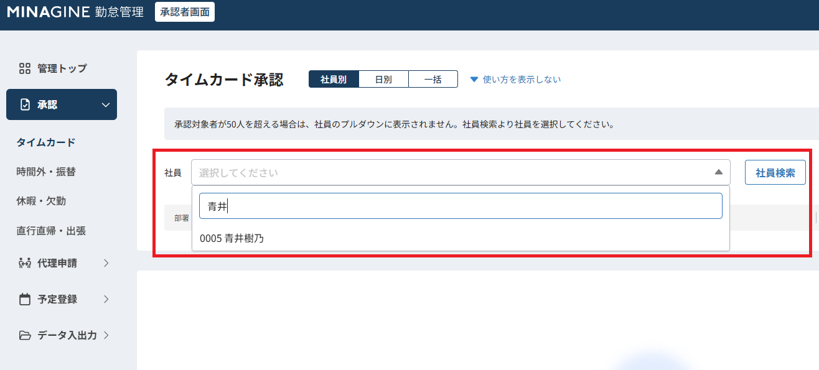Switch to 一括 view
Viewport: 819px width, 370px height.
click(x=433, y=80)
